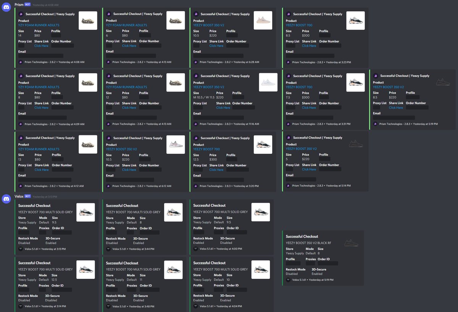The height and width of the screenshot is (312, 458).
Task: Open YZY FOAM RUNNER ADULTS product link, size 14
Action: [x=39, y=25]
